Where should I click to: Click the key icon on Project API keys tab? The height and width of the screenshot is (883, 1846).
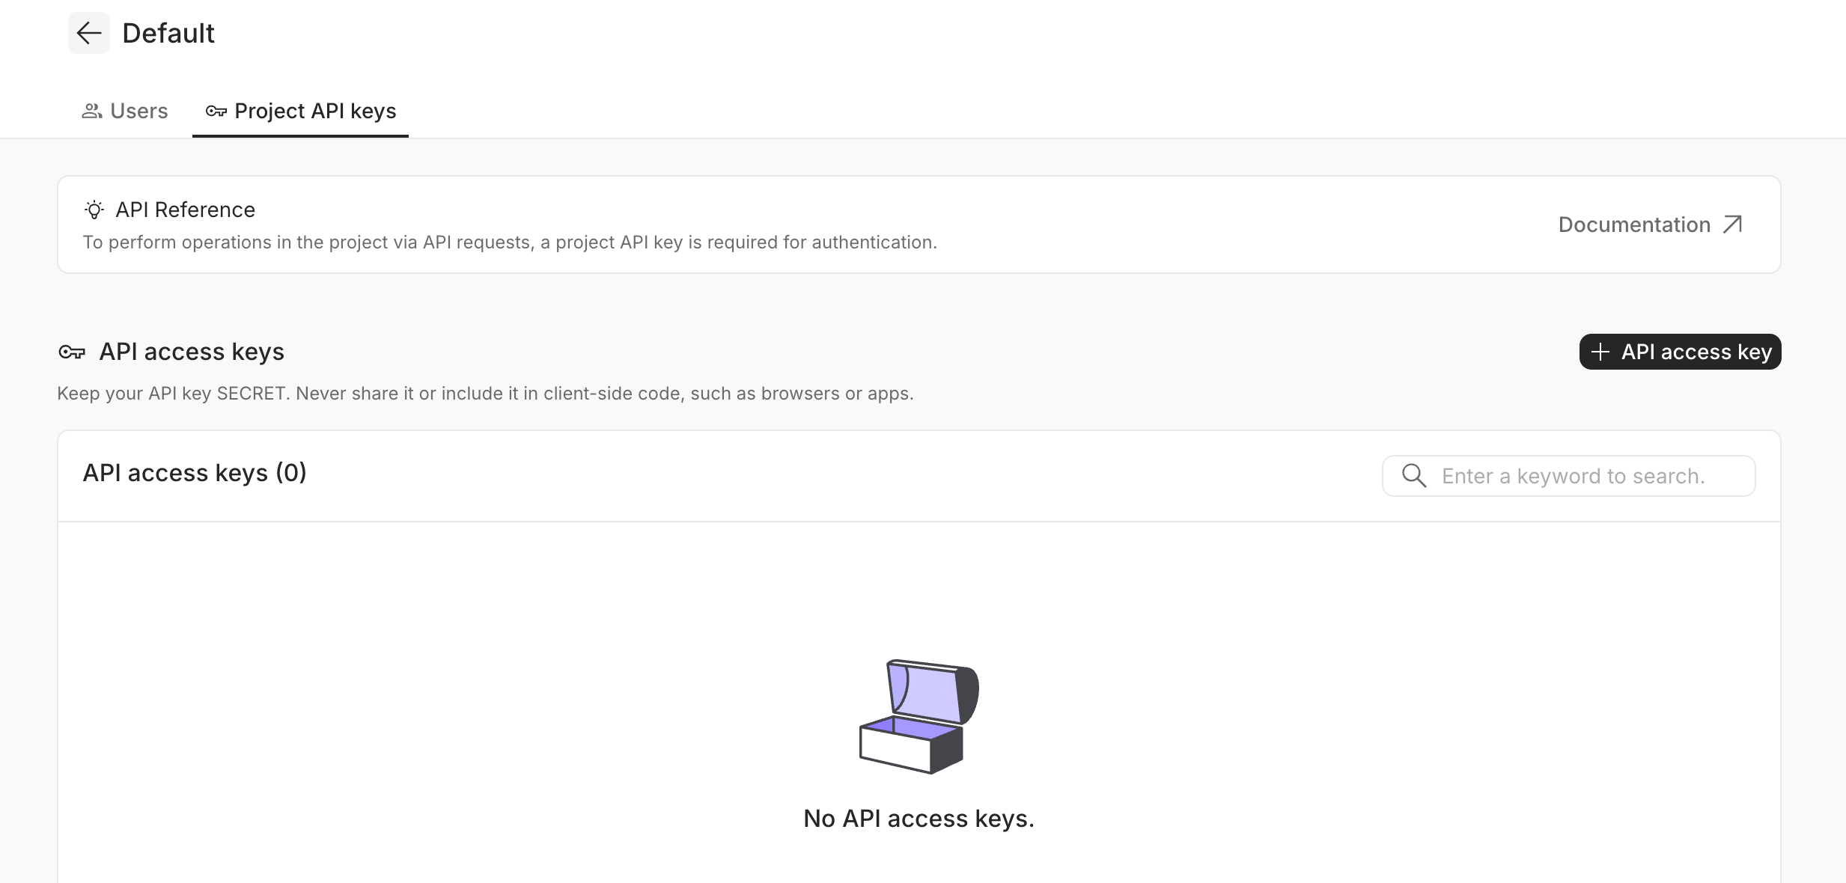(216, 111)
